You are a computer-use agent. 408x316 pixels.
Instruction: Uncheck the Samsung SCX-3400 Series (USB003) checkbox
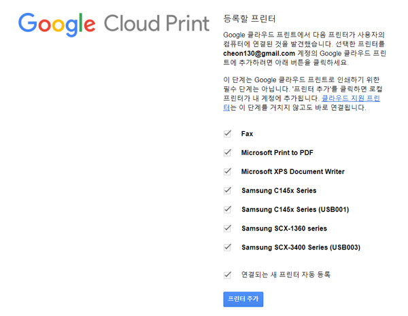pyautogui.click(x=227, y=246)
